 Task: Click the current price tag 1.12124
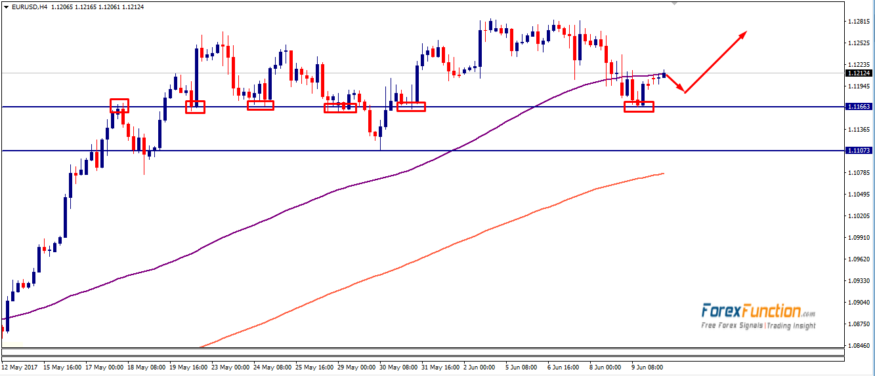pyautogui.click(x=859, y=73)
